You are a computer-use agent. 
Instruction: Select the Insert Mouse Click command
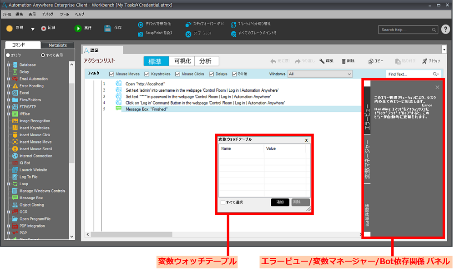pos(35,135)
